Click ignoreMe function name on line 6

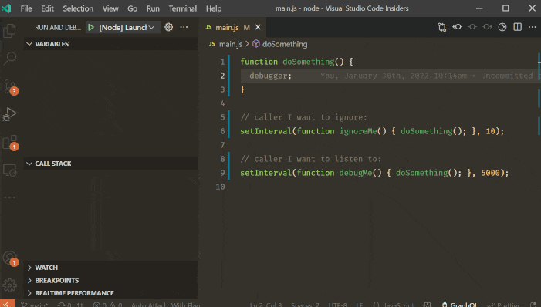point(358,131)
